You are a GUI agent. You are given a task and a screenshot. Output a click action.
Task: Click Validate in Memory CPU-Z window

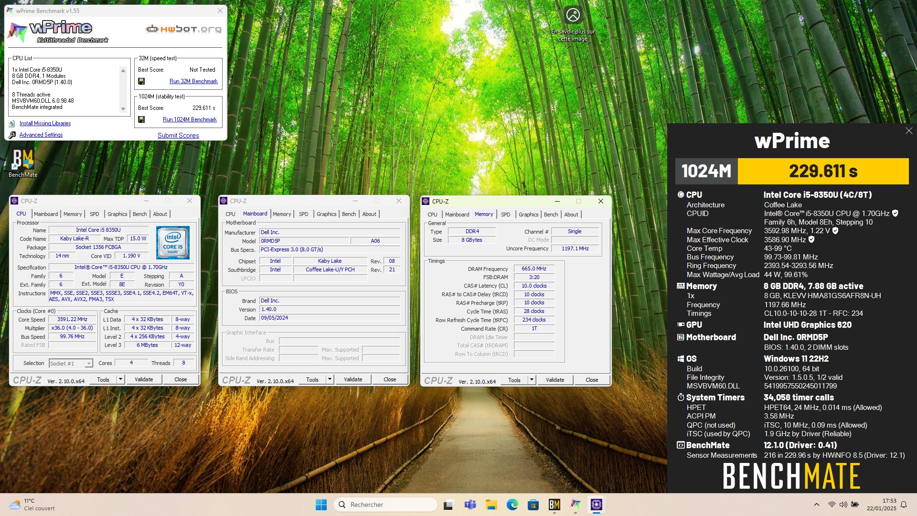pos(555,380)
